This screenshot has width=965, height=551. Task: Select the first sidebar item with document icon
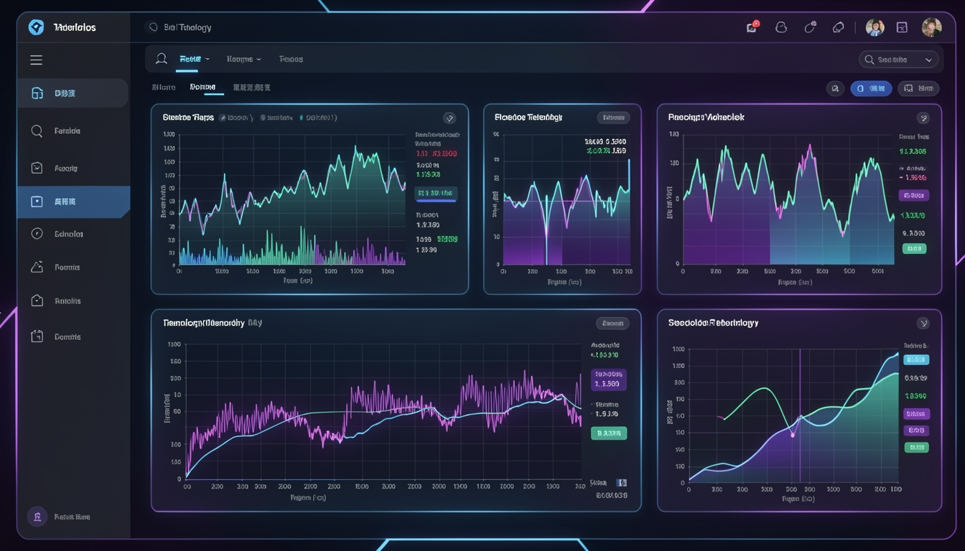(73, 93)
